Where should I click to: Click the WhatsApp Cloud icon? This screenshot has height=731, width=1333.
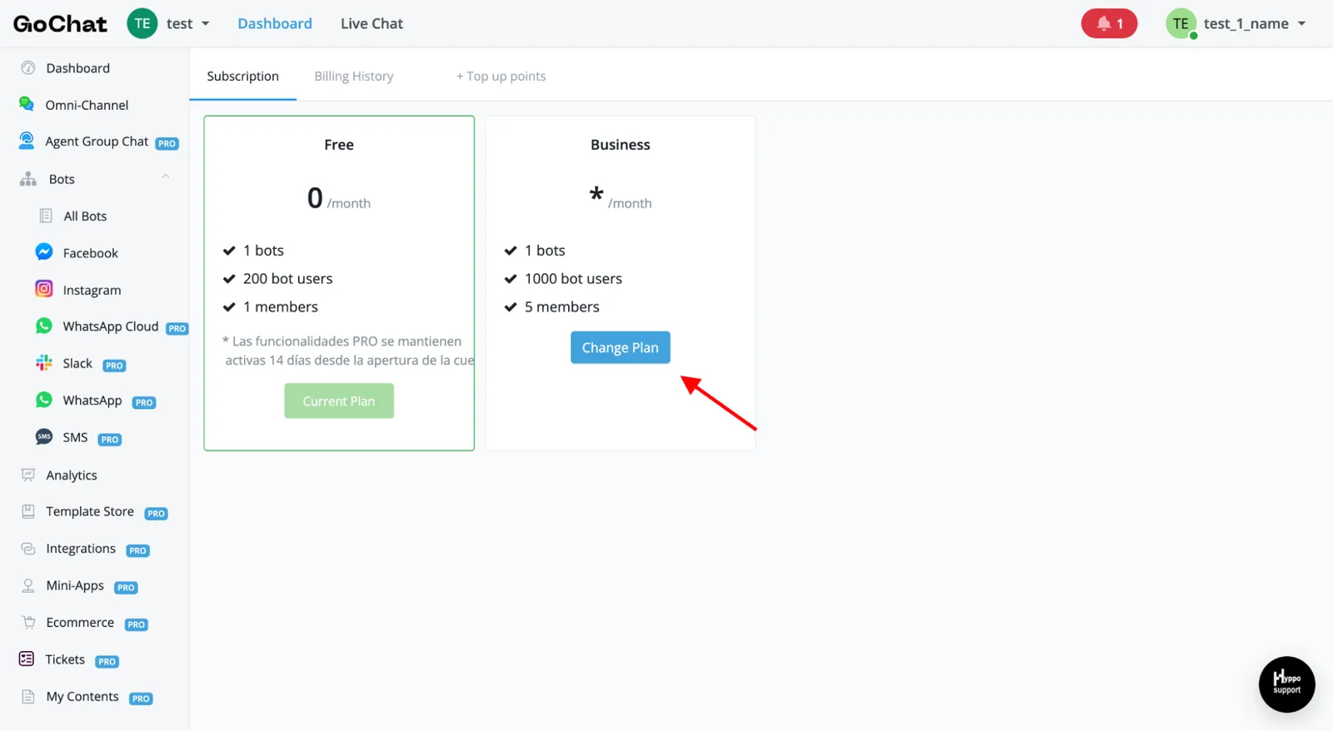(44, 326)
